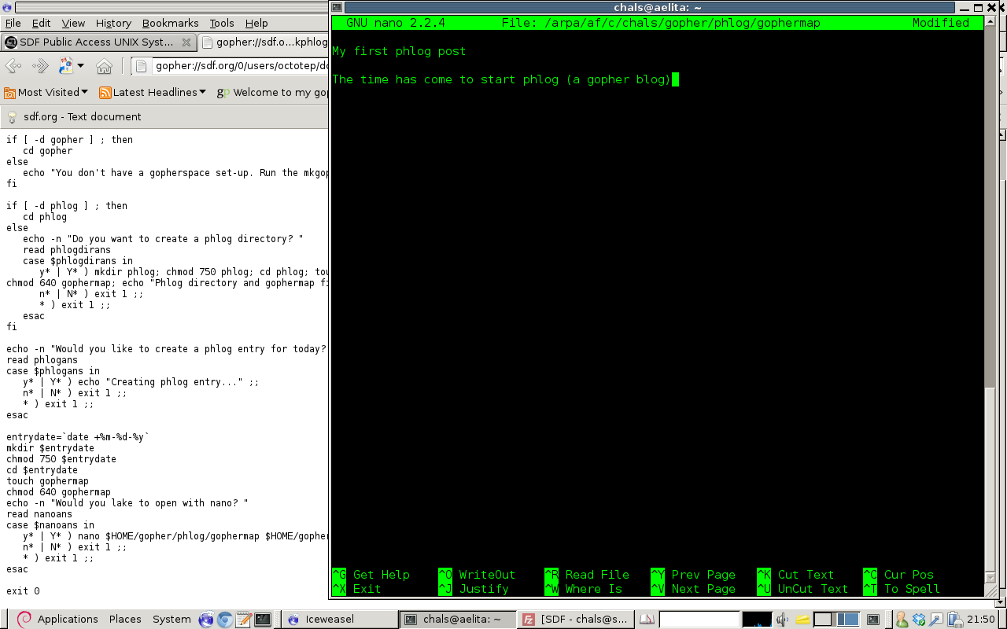The height and width of the screenshot is (629, 1007).
Task: Switch to the second workspace in switcher
Action: pos(846,620)
